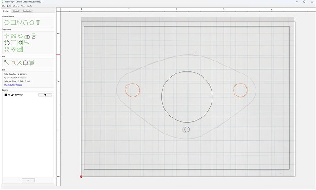The image size is (316, 190).
Task: Select the Regular Polygon tool
Action: (32, 22)
